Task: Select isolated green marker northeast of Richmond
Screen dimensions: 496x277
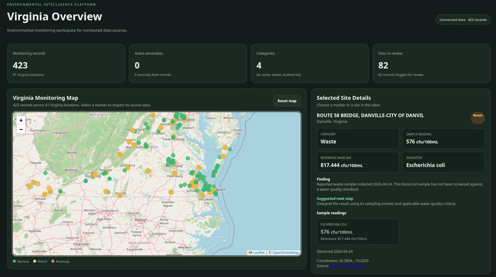Action: 188,158
